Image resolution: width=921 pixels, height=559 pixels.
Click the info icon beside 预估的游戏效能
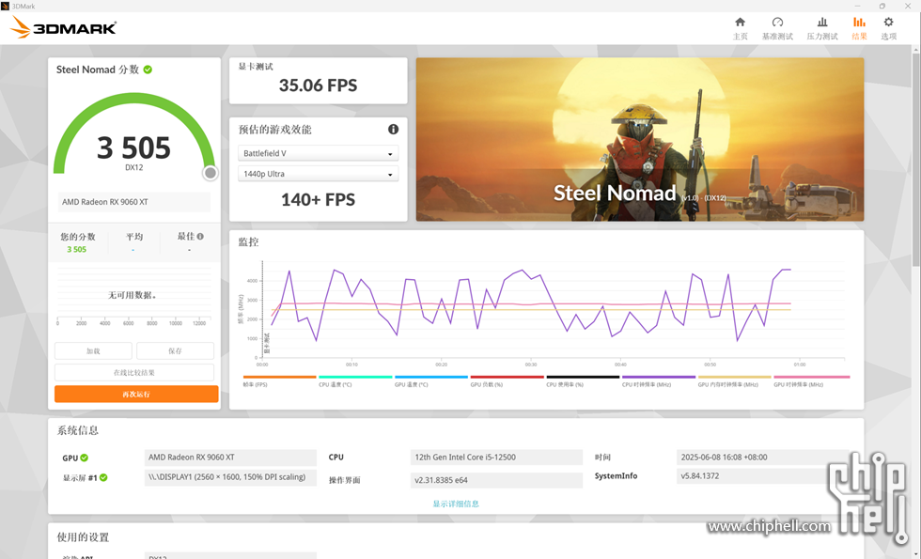393,130
